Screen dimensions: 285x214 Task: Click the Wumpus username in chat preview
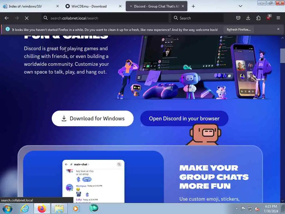point(81,186)
